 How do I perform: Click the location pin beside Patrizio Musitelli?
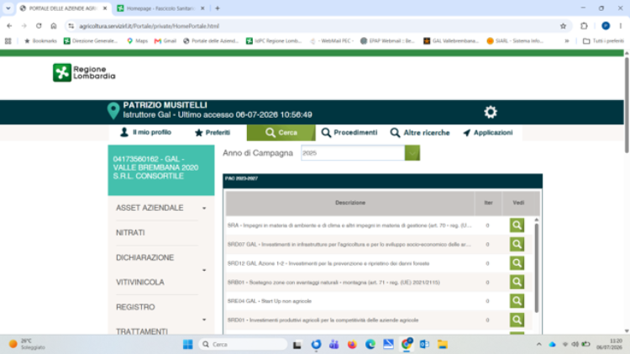click(113, 111)
